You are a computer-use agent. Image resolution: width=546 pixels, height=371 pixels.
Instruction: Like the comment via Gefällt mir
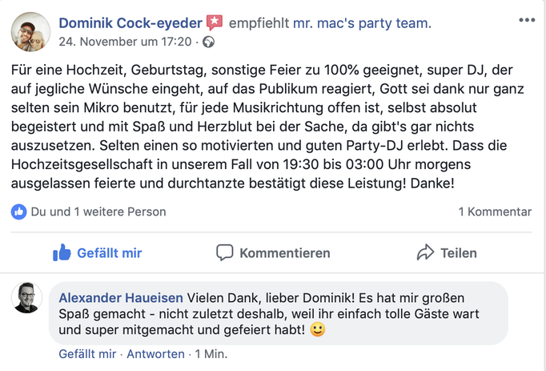tap(86, 353)
